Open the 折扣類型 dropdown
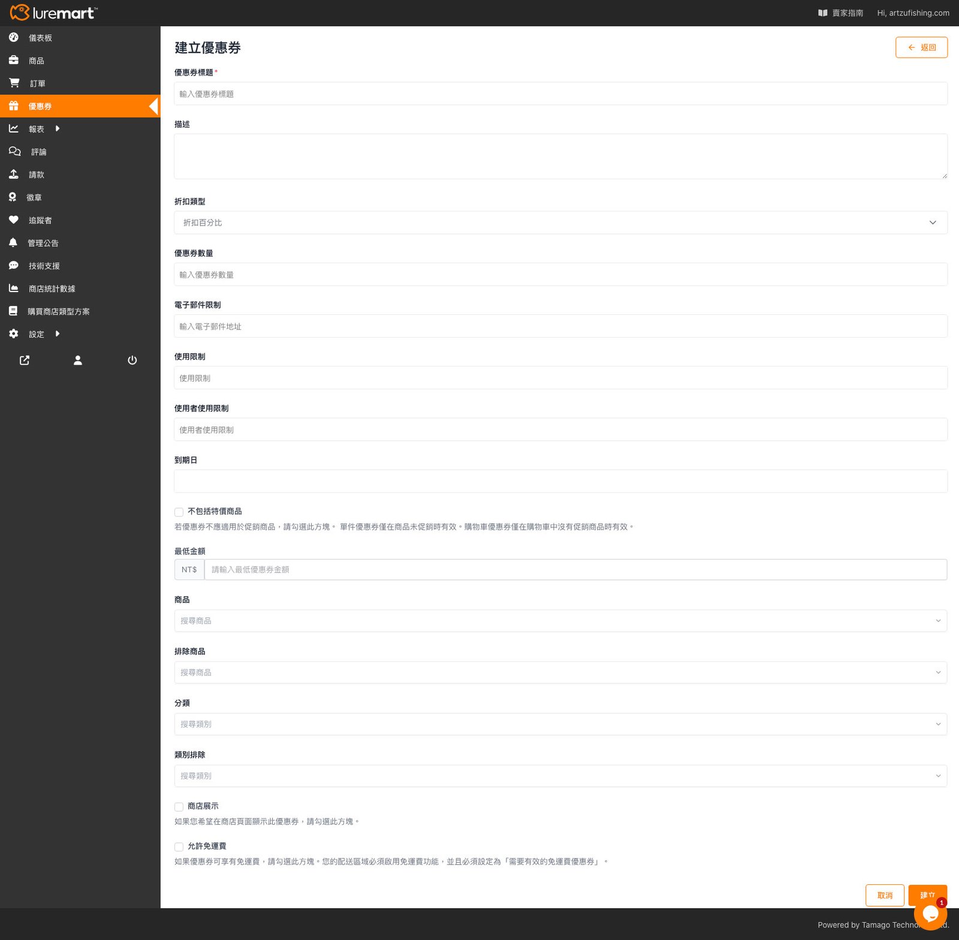The image size is (959, 940). click(x=560, y=223)
